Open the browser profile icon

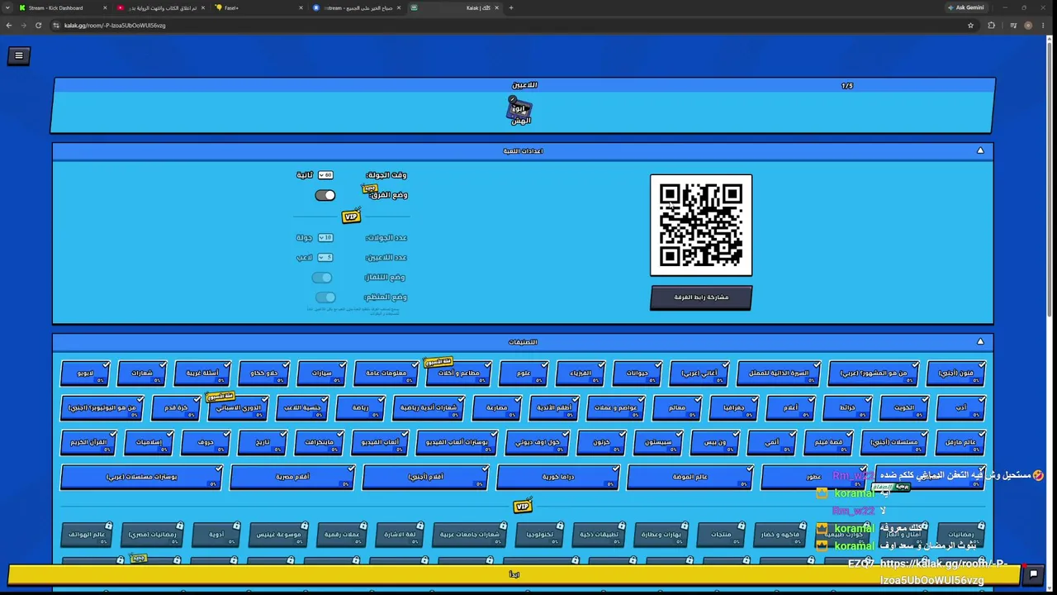(x=1028, y=26)
